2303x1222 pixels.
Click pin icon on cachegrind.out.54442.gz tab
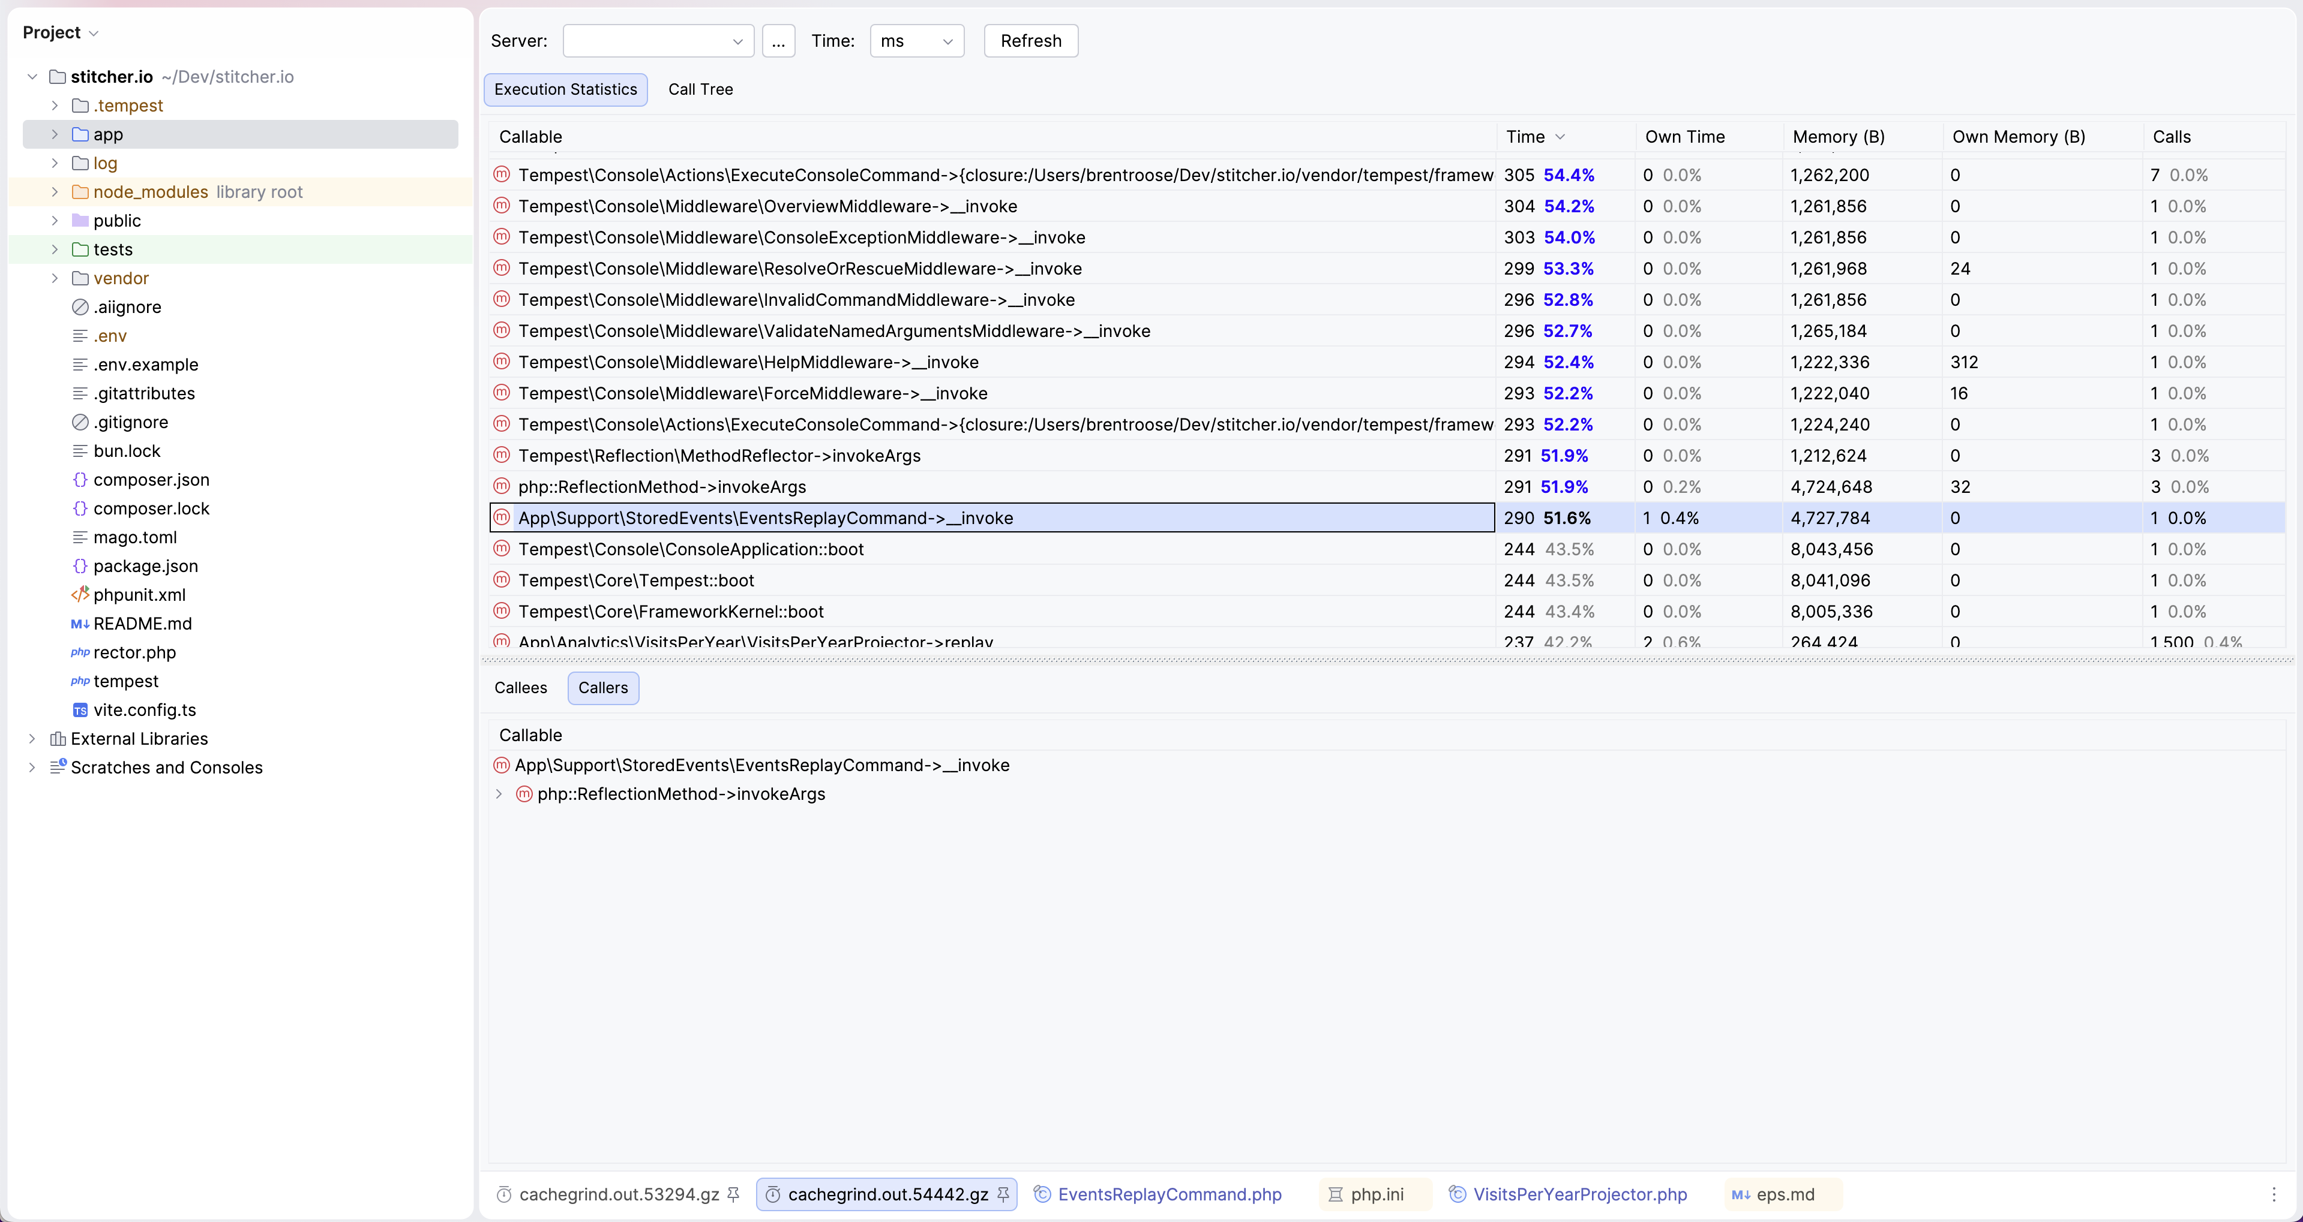(x=1003, y=1194)
